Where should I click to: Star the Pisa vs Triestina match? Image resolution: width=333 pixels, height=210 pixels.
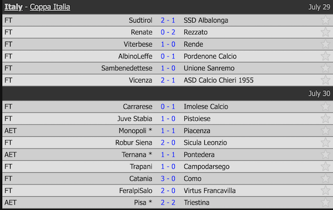(x=325, y=202)
